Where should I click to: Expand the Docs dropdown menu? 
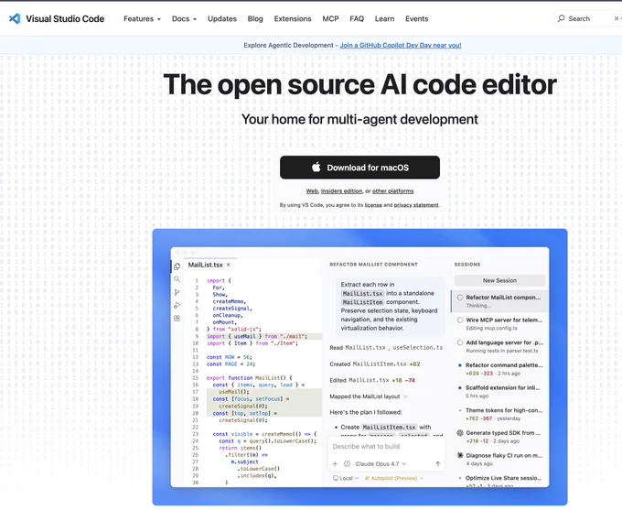pyautogui.click(x=184, y=18)
